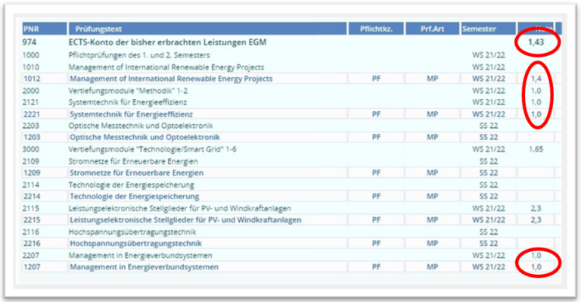Select PNR number 2114
Viewport: 581px width, 302px height.
31,185
